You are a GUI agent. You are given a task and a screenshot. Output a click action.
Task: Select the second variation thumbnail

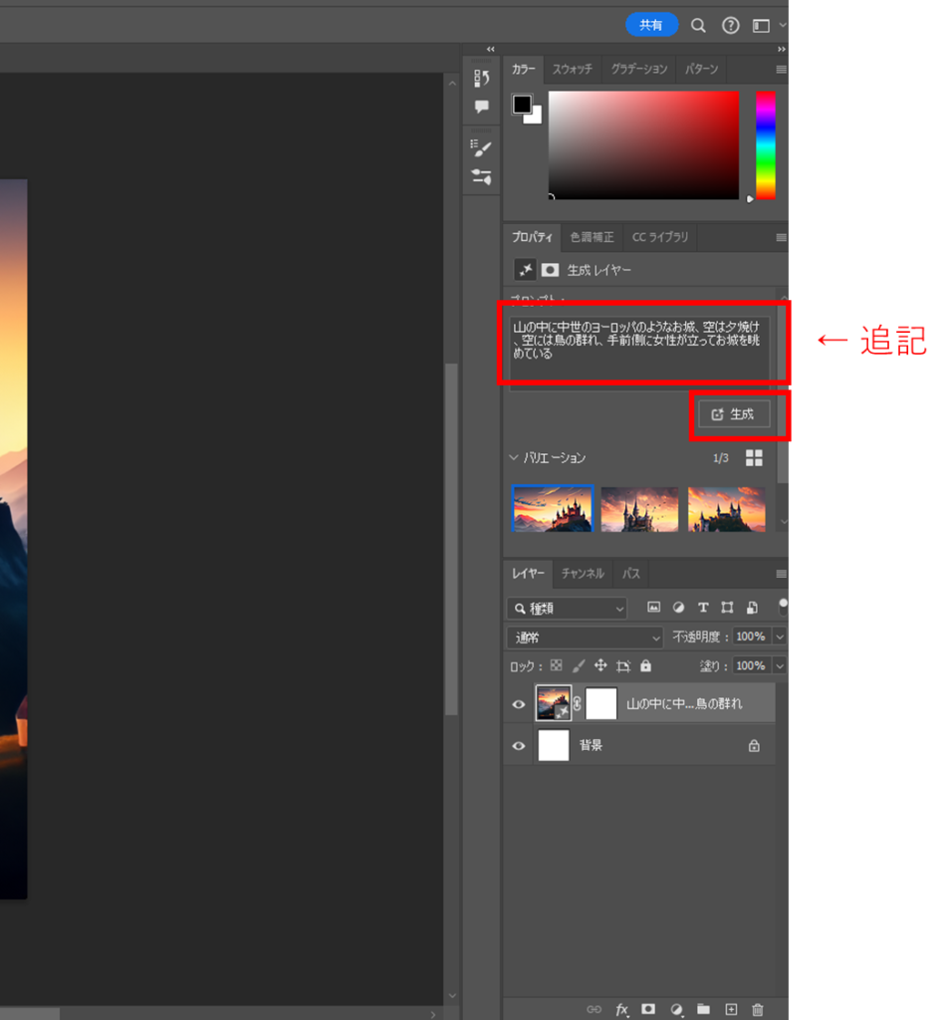(639, 509)
